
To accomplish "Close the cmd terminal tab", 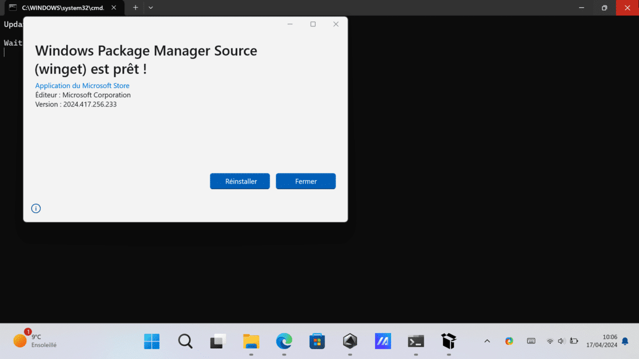I will click(x=113, y=8).
